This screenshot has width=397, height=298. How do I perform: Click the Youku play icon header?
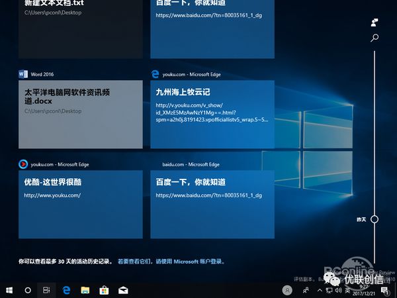[23, 164]
